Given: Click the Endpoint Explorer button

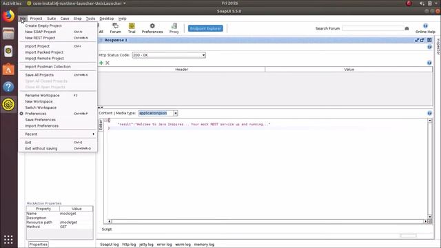Looking at the screenshot, I should (205, 28).
